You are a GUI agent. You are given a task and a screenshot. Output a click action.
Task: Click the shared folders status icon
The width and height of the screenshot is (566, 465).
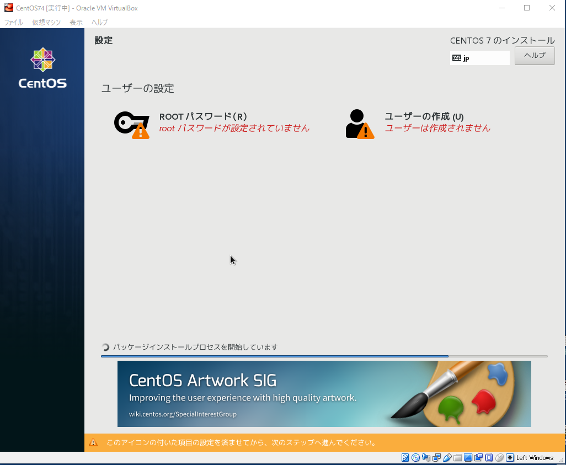[x=457, y=458]
